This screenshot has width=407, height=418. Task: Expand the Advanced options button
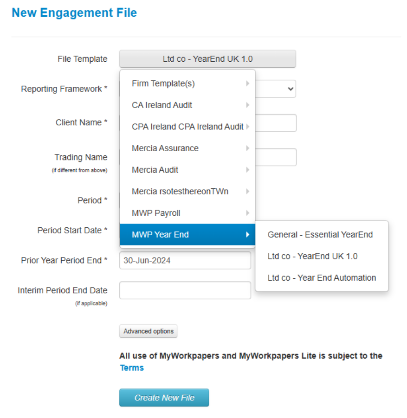coord(149,331)
